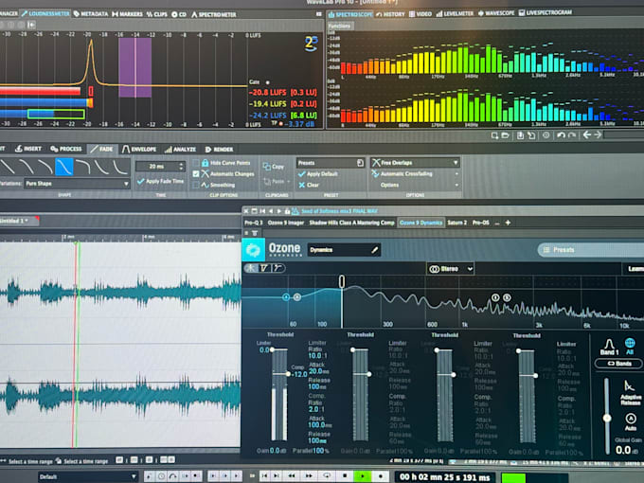
Task: Open the Default dropdown in bottom bar
Action: pos(88,476)
